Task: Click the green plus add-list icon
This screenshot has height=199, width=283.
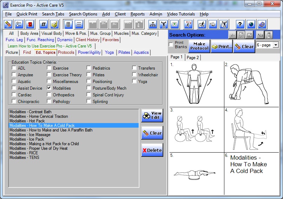Action: 175,24
